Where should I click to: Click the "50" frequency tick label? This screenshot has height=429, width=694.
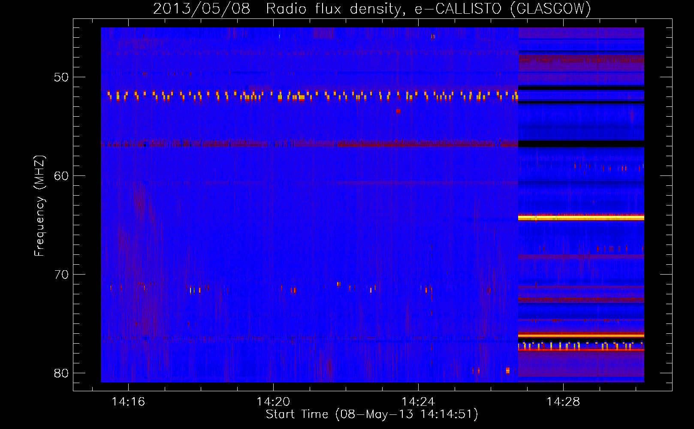[62, 77]
